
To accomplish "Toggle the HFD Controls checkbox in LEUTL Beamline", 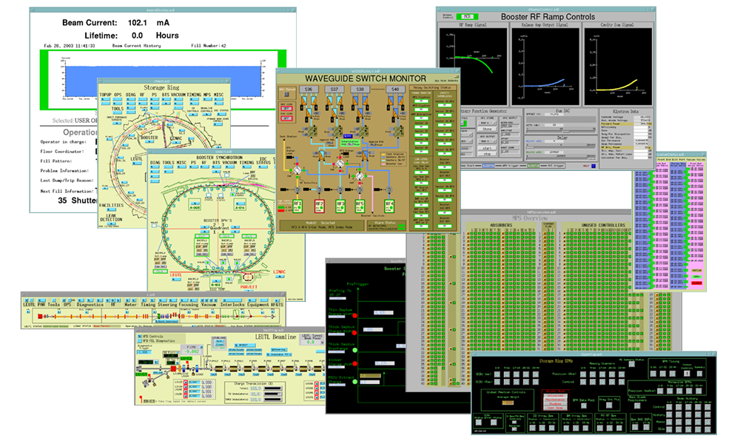I will point(141,337).
